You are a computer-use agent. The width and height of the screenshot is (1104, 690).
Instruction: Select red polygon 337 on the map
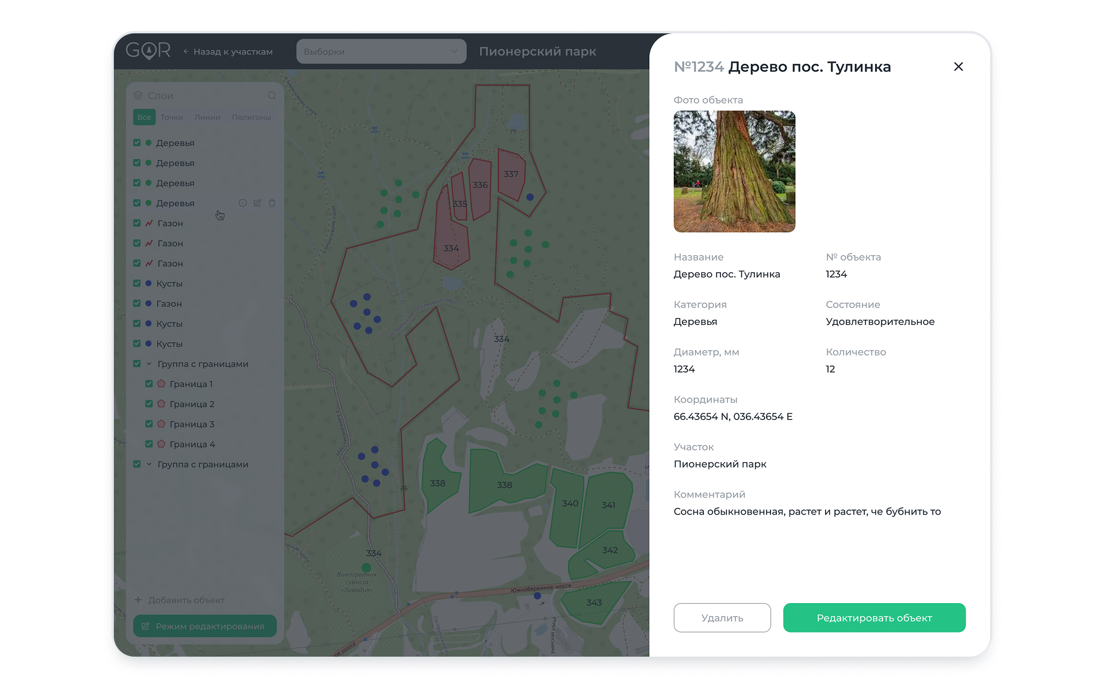[x=511, y=175]
